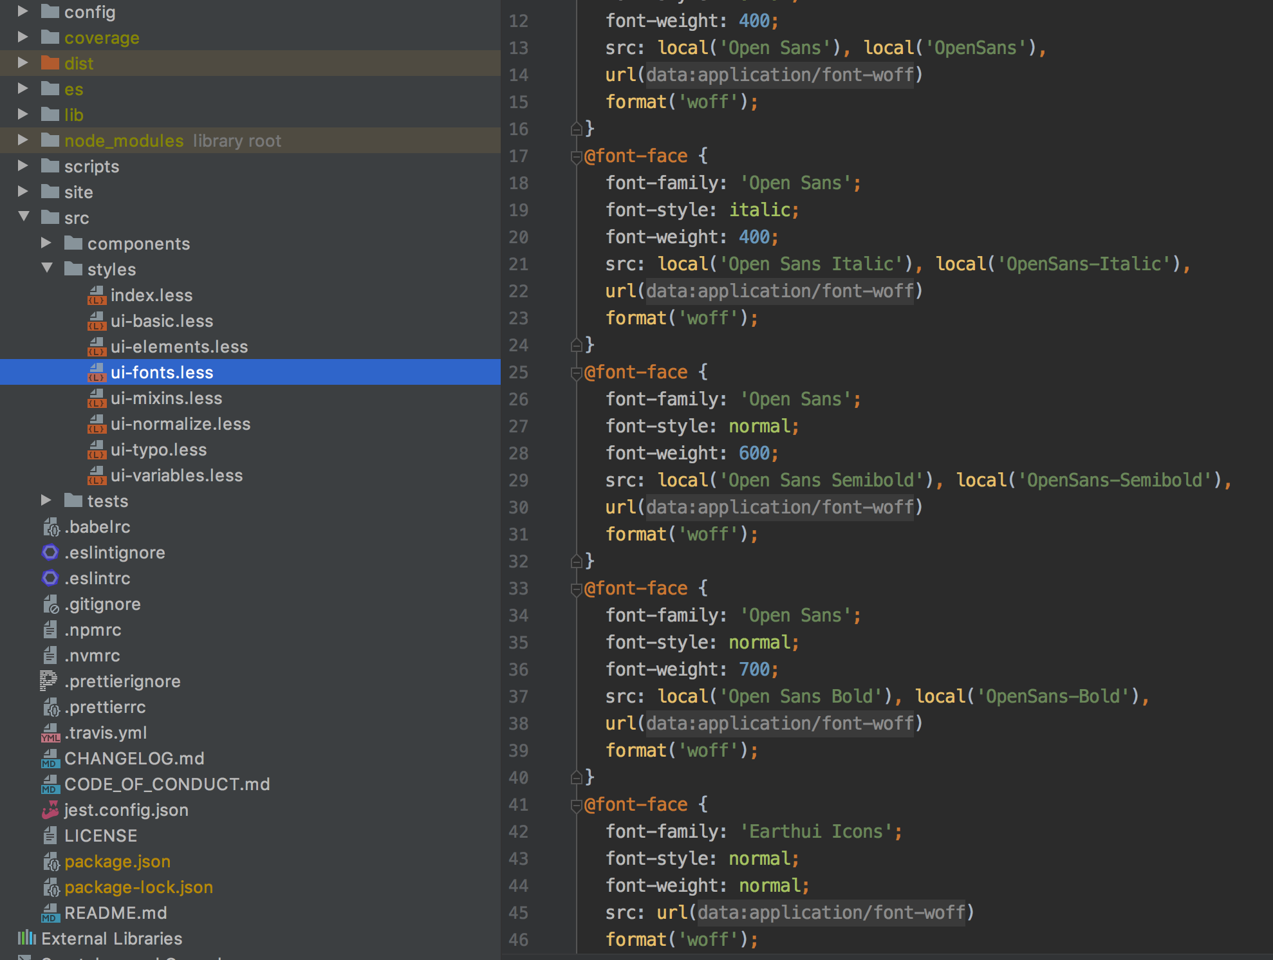Select the scripts folder
The image size is (1273, 960).
91,166
